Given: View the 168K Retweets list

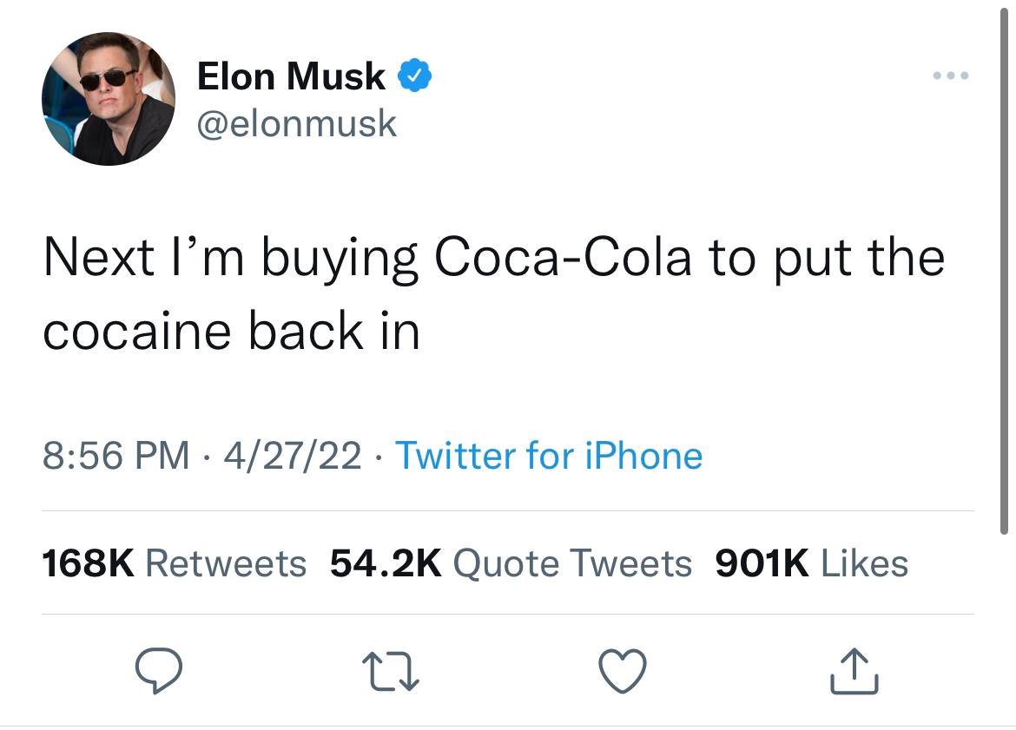Looking at the screenshot, I should pyautogui.click(x=174, y=562).
